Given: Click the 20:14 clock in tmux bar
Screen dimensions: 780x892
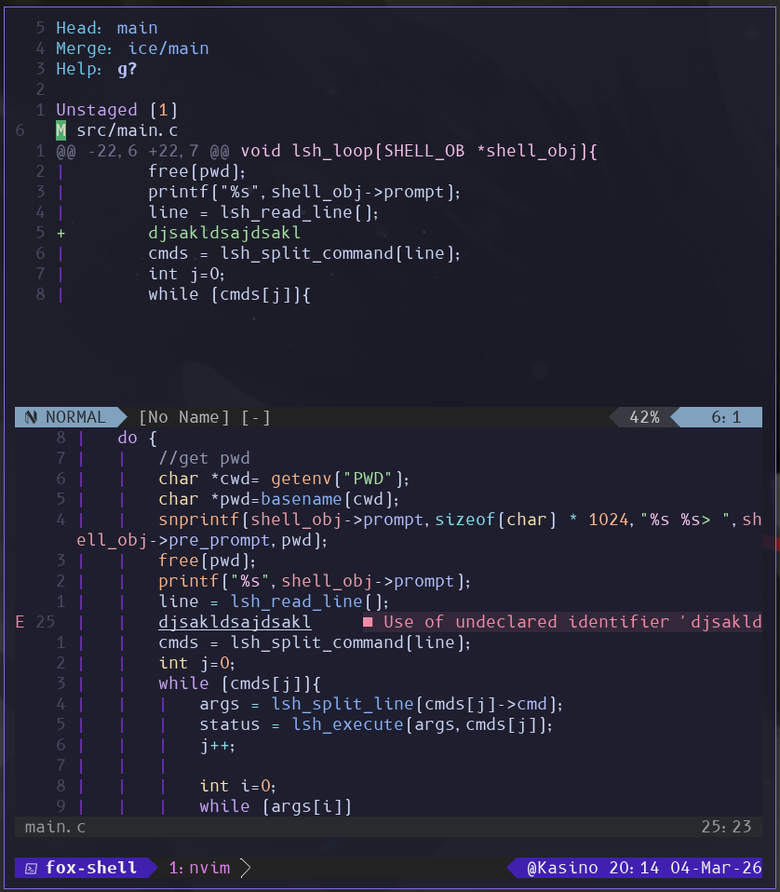Looking at the screenshot, I should pos(634,868).
